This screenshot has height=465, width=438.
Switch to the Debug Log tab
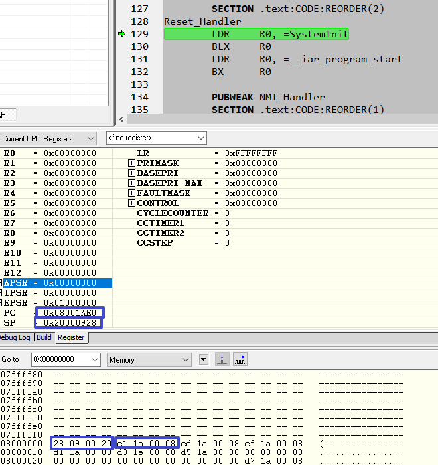[x=15, y=337]
